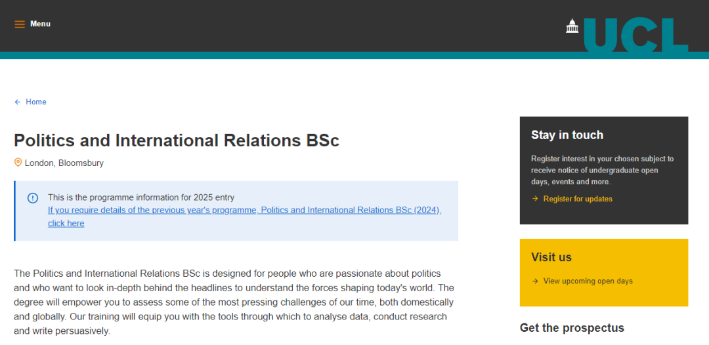
Task: Open the previous year's programme (2024) link
Action: point(244,211)
